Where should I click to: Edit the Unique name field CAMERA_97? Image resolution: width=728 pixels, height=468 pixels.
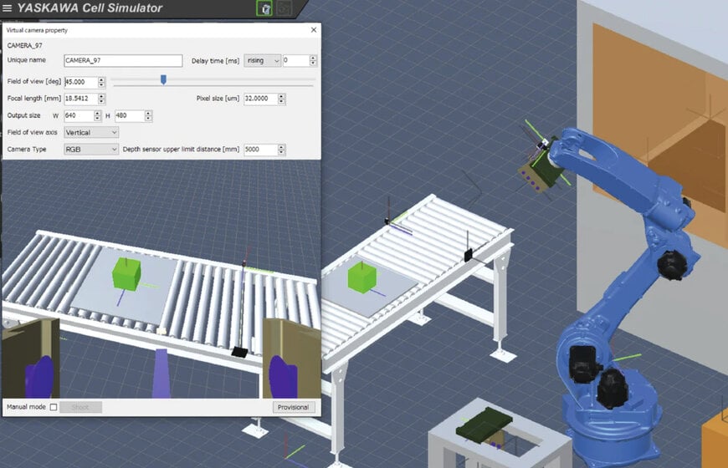point(123,60)
